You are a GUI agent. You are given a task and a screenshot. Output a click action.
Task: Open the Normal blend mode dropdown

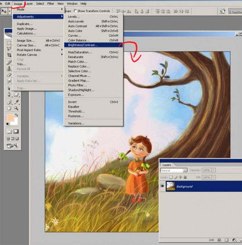pyautogui.click(x=174, y=170)
